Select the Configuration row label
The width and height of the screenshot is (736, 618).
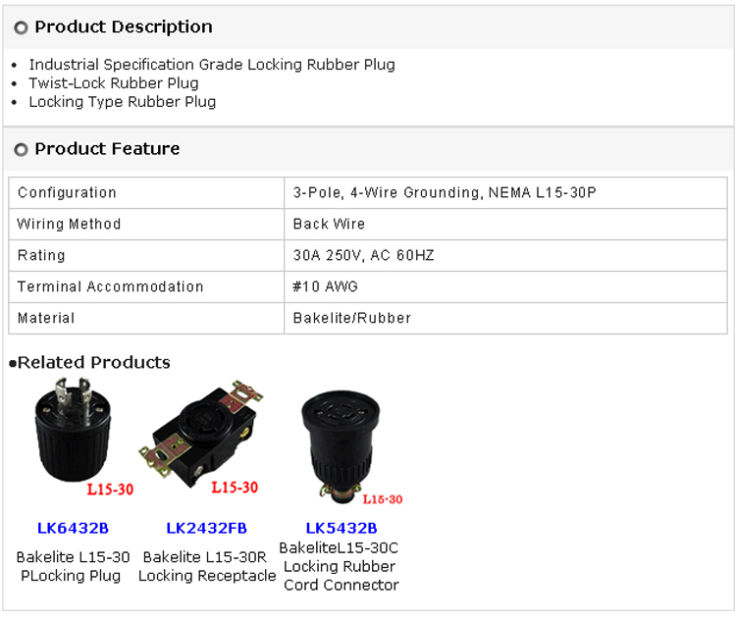(x=67, y=193)
